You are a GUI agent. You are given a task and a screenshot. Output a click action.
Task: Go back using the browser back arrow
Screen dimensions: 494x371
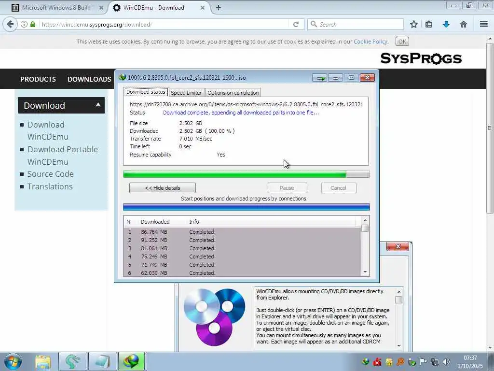[10, 24]
